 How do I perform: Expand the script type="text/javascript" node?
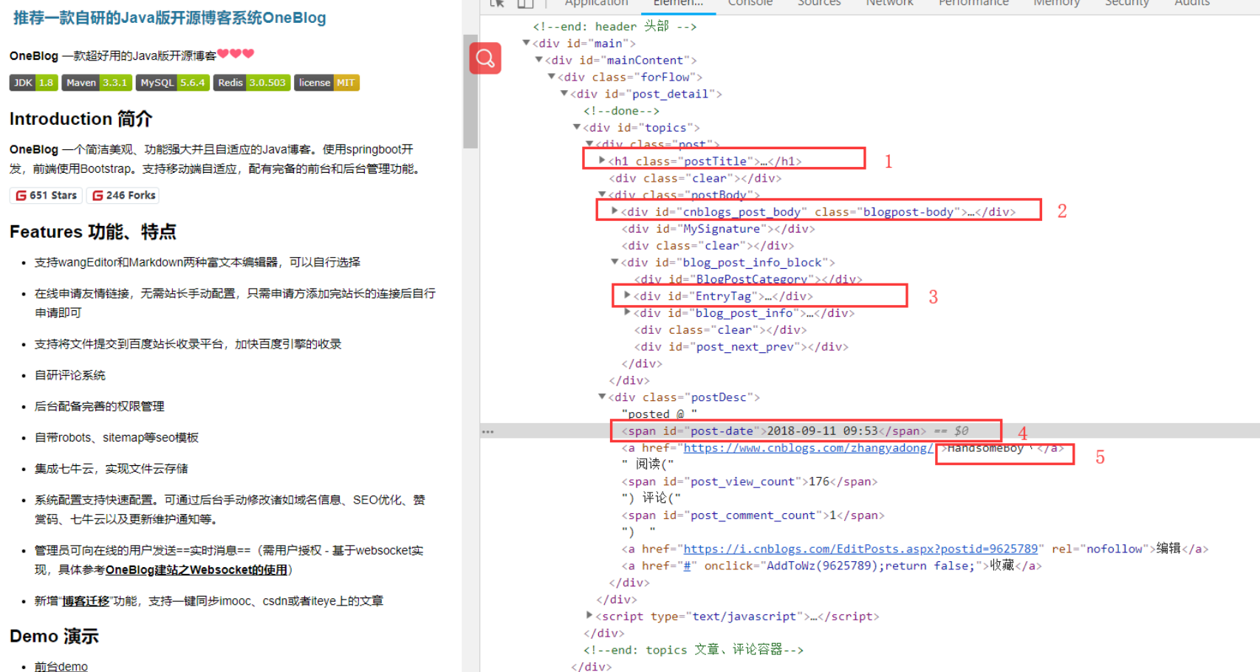589,615
